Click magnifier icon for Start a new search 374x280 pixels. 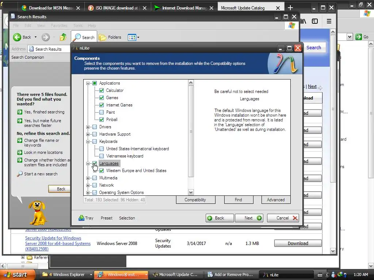coord(20,174)
